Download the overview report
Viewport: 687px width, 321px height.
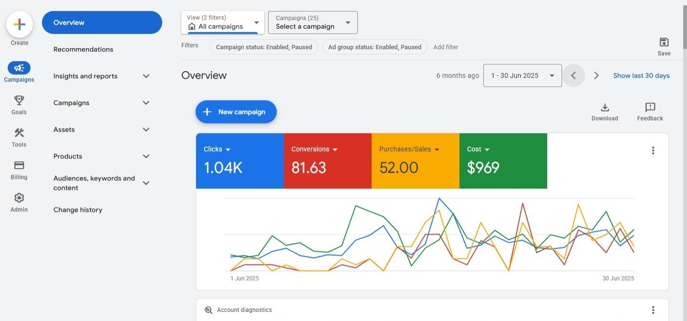click(x=604, y=108)
